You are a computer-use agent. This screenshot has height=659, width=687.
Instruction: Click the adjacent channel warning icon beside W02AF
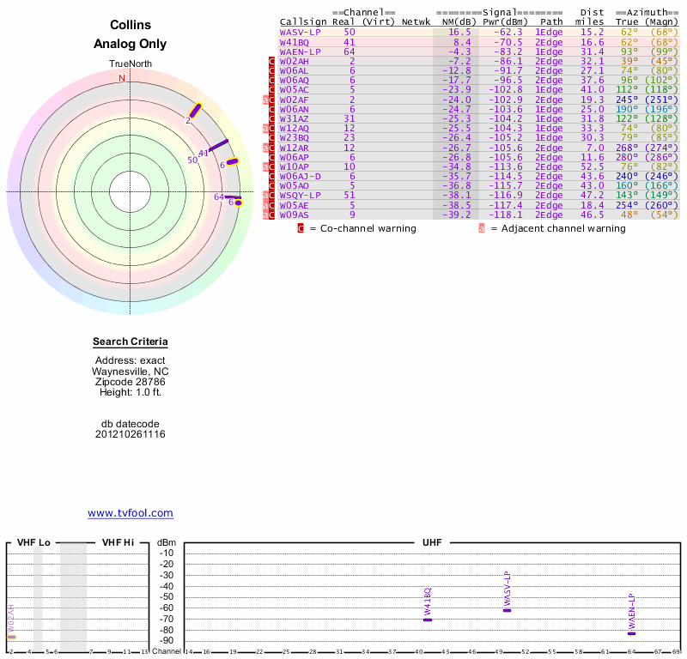point(267,100)
